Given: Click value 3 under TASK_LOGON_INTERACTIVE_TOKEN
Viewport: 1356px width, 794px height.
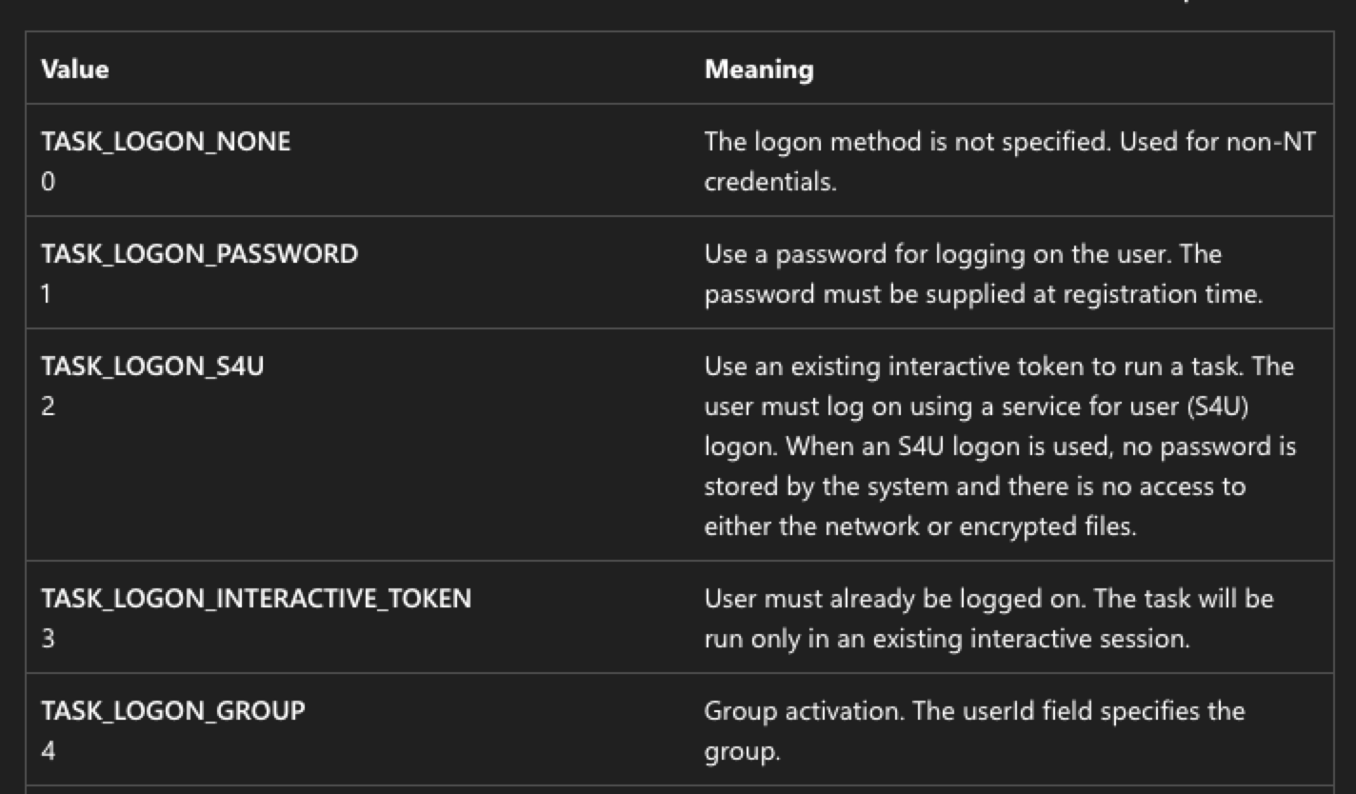Looking at the screenshot, I should click(x=48, y=639).
